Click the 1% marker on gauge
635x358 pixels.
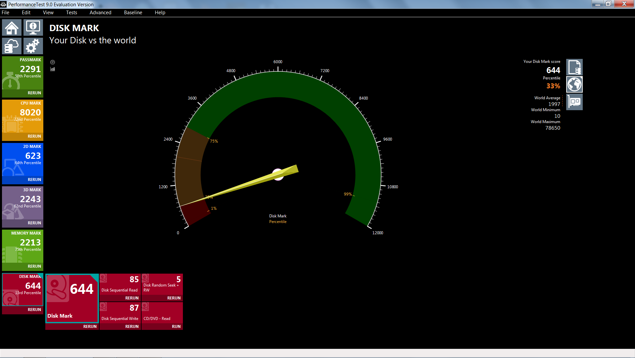point(214,208)
